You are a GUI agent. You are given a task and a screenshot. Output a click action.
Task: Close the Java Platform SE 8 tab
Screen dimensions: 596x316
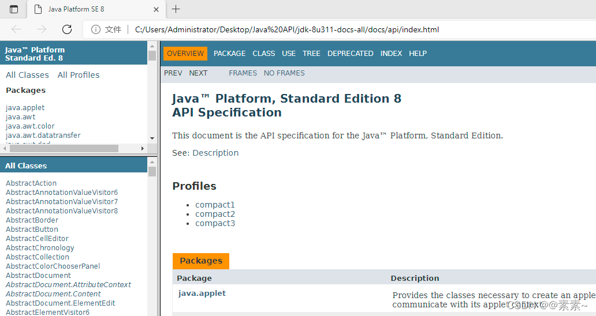click(x=156, y=9)
